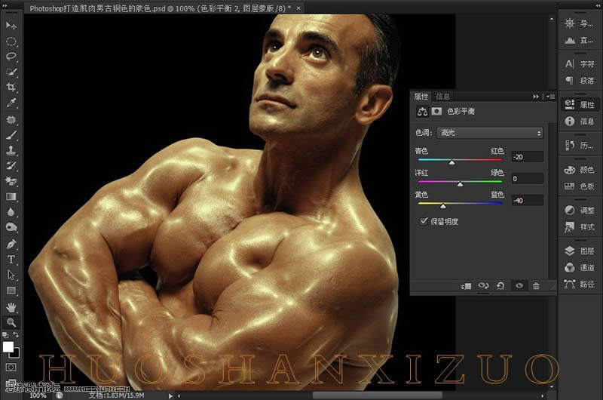Switch to the 信息 tab
The image size is (603, 400).
coord(443,97)
